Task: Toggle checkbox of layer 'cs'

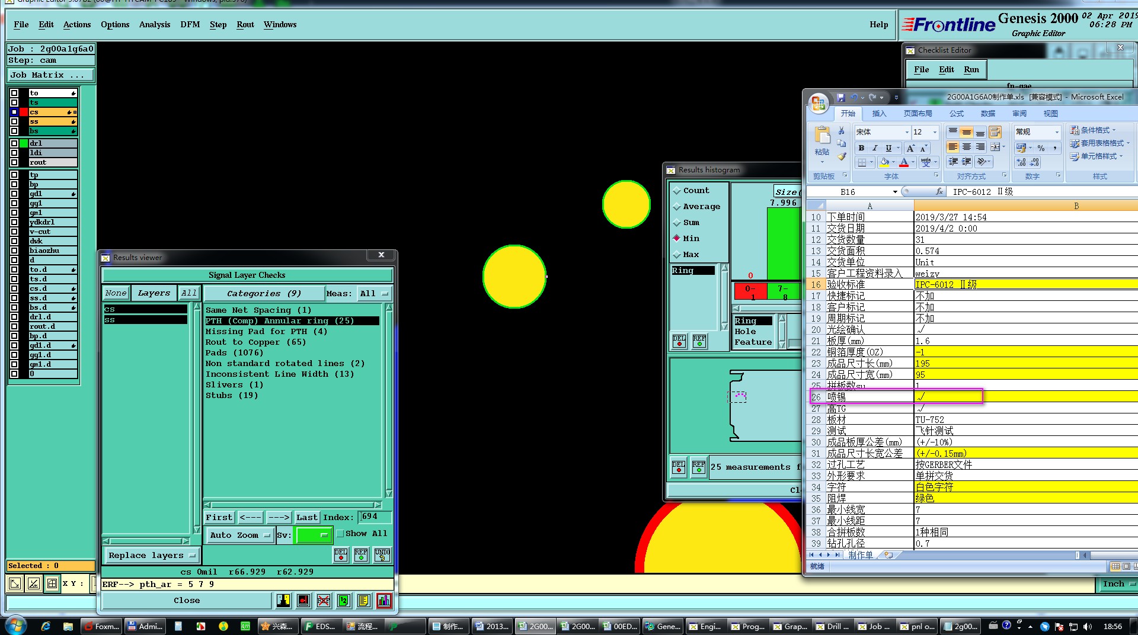Action: (14, 112)
